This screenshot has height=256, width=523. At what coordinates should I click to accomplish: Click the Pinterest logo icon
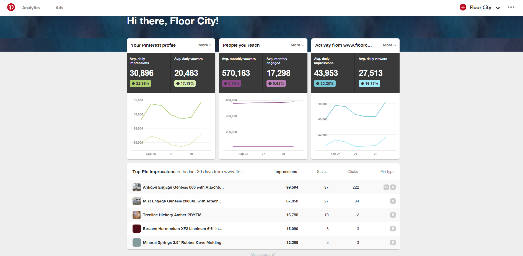click(x=11, y=7)
